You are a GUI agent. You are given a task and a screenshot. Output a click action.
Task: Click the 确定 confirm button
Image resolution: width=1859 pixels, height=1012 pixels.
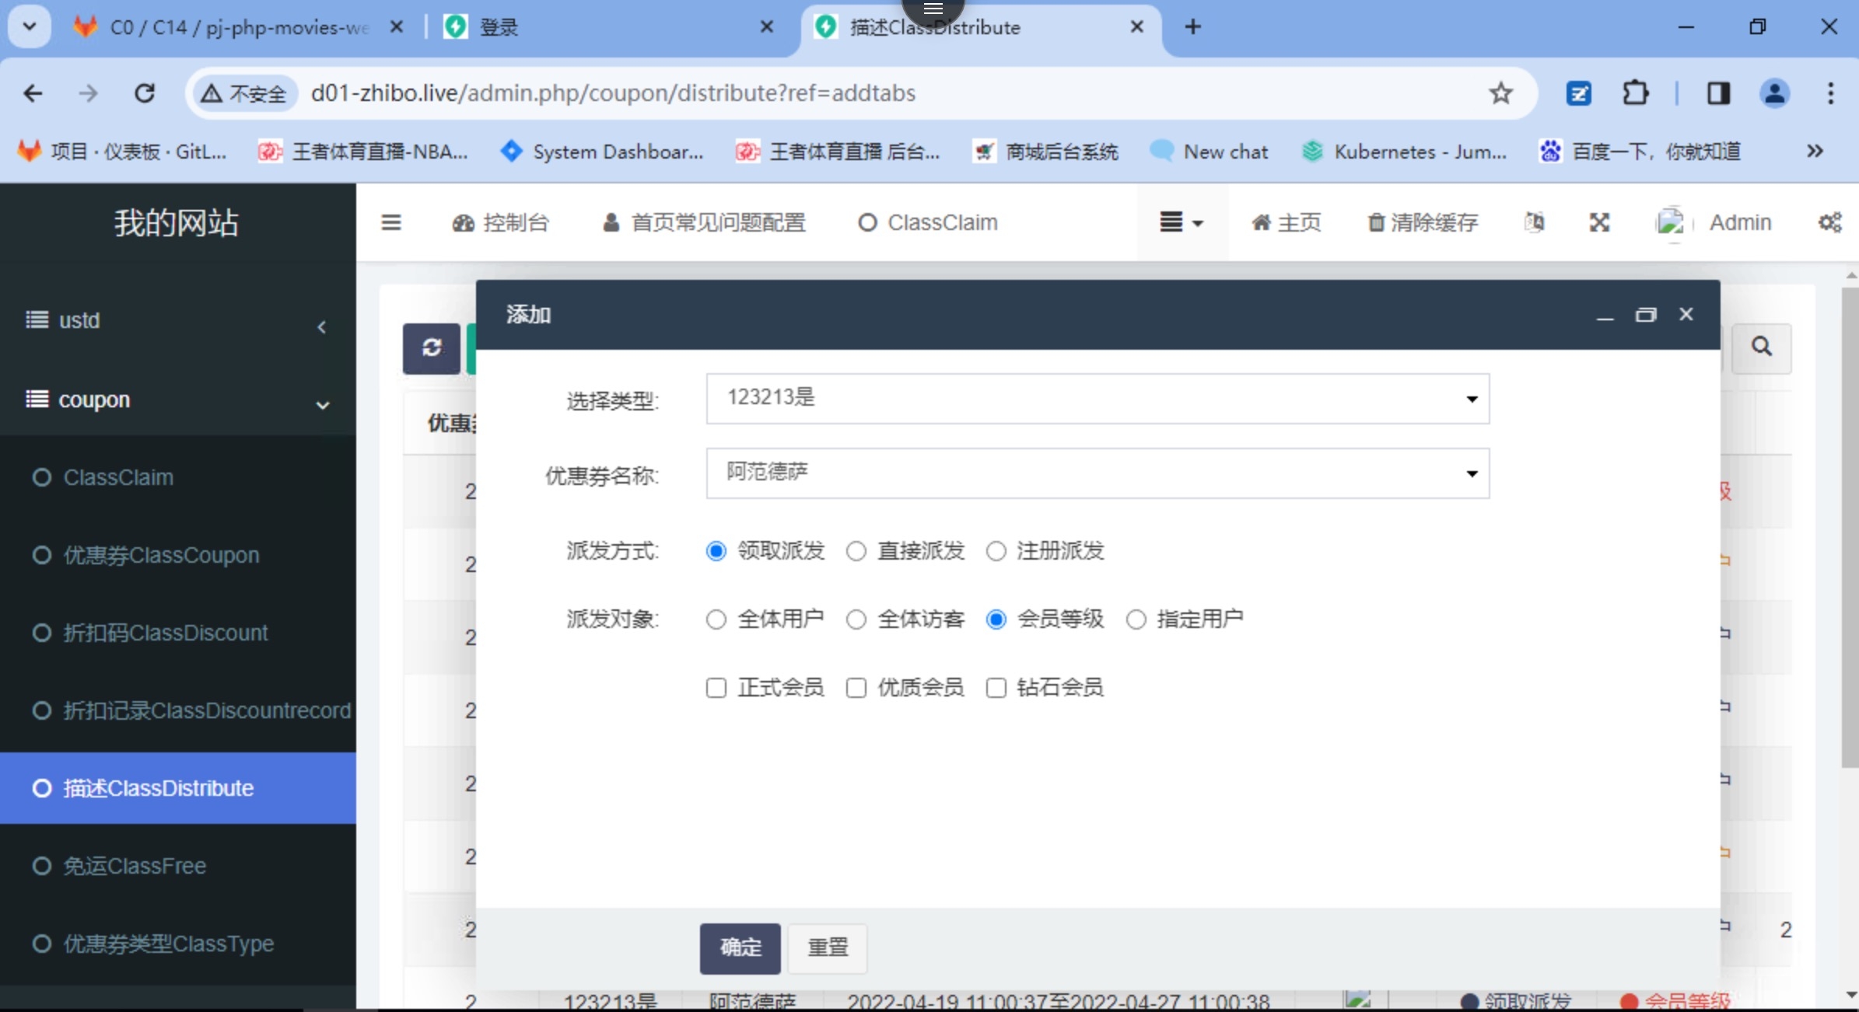740,948
